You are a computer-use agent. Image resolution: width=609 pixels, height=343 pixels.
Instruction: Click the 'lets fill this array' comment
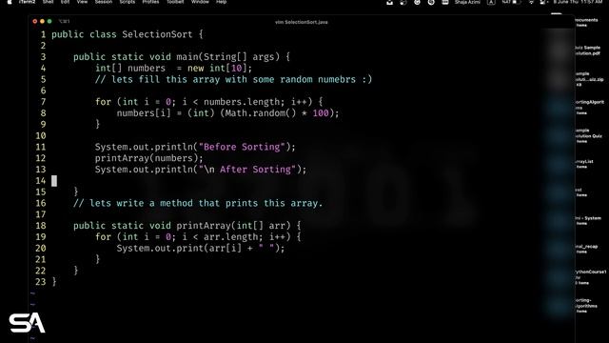pos(233,79)
